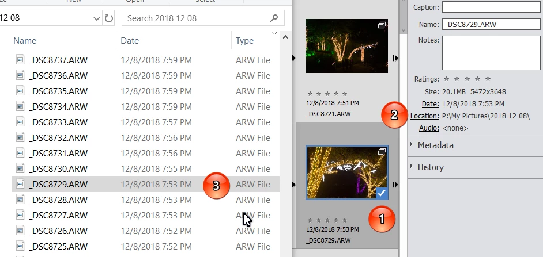
Task: Click the Search 2018 12 08 field
Action: click(203, 18)
